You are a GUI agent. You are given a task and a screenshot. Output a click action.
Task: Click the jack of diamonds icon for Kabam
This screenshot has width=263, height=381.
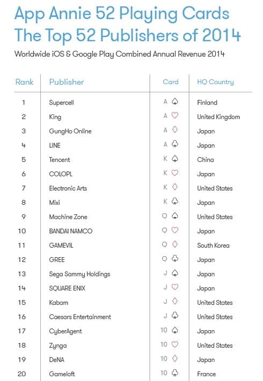[x=175, y=301]
